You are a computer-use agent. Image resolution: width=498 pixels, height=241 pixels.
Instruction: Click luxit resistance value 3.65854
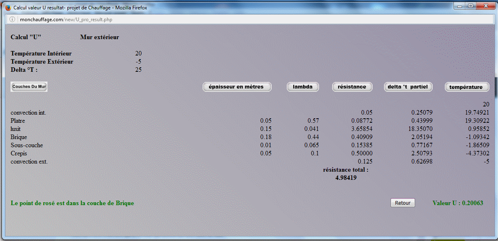[x=362, y=129]
